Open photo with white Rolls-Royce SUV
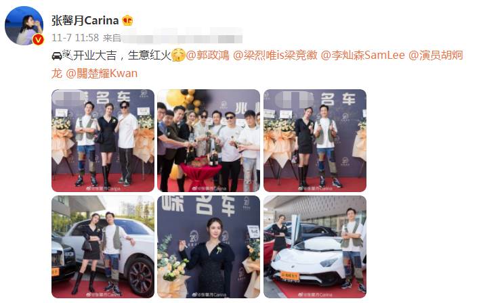 (x=103, y=247)
